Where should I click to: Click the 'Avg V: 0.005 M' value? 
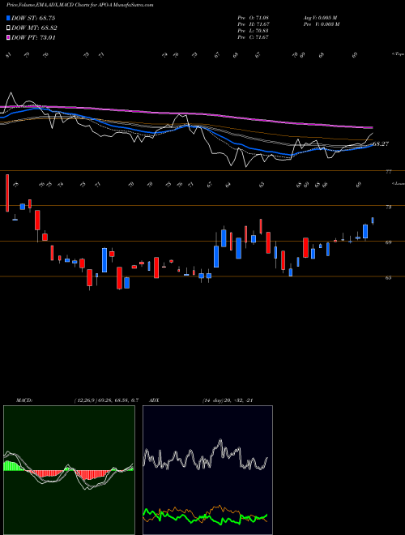320,18
